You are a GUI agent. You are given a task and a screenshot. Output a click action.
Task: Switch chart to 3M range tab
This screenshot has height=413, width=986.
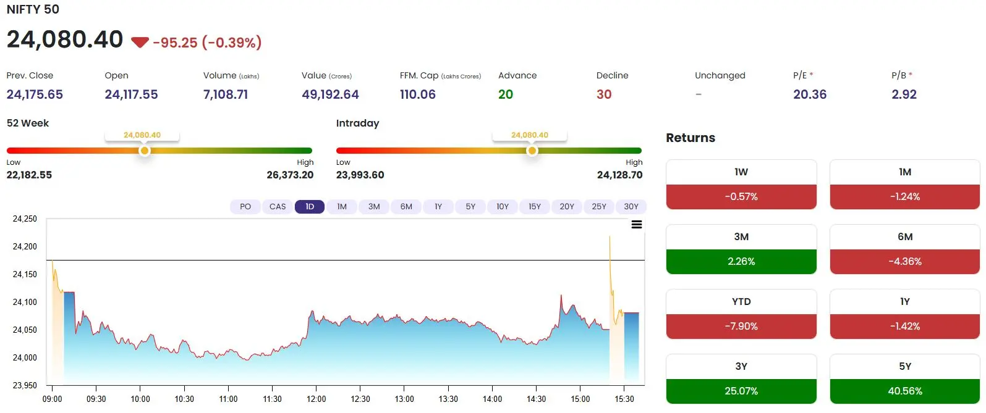pos(374,206)
